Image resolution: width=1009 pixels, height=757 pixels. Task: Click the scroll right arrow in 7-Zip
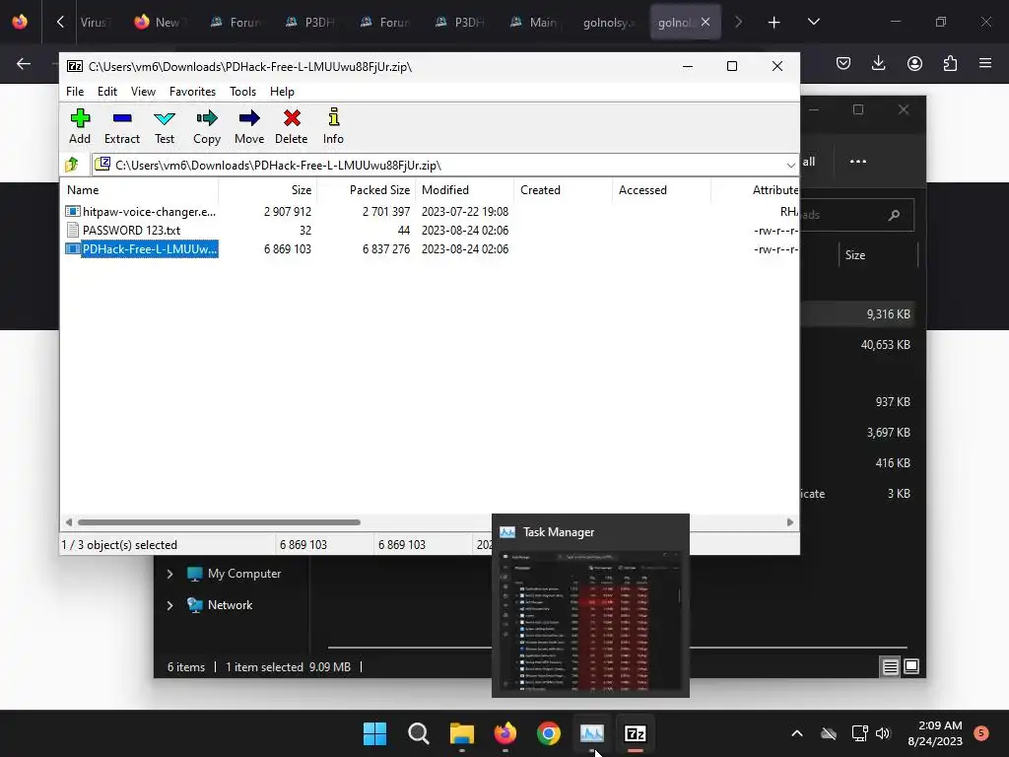(x=790, y=522)
